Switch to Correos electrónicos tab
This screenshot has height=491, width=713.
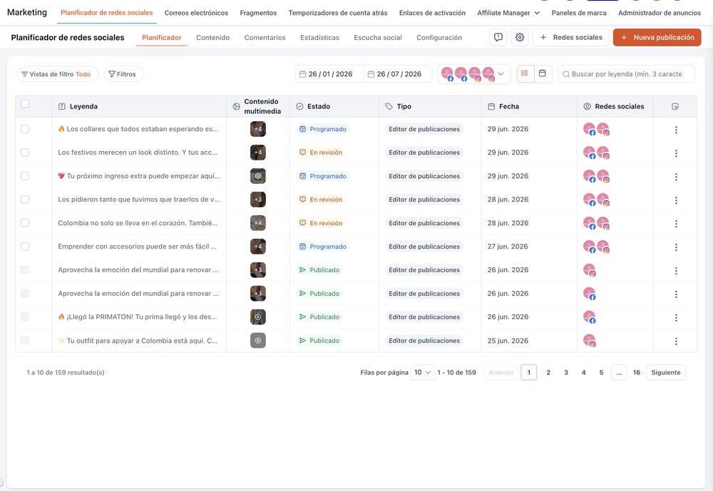[x=197, y=13]
